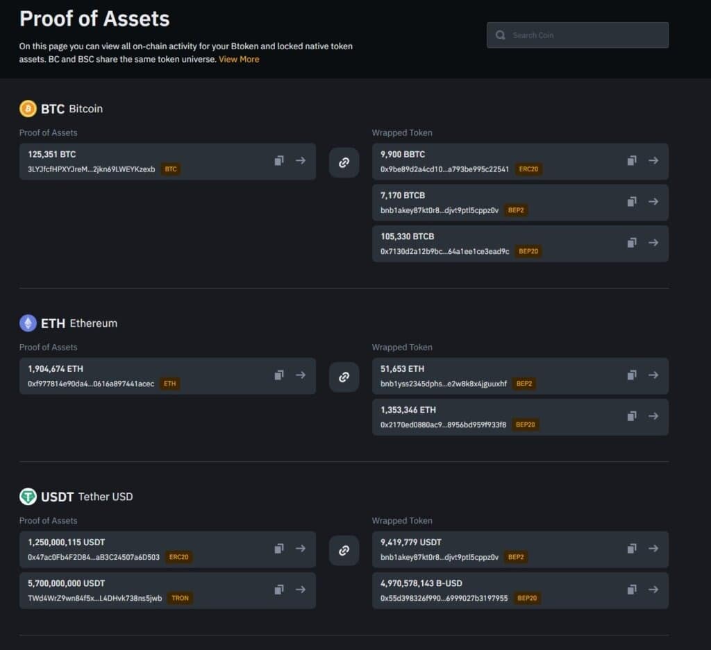Image resolution: width=711 pixels, height=650 pixels.
Task: Click the 5,700,000,000 USDT amount
Action: click(x=66, y=583)
